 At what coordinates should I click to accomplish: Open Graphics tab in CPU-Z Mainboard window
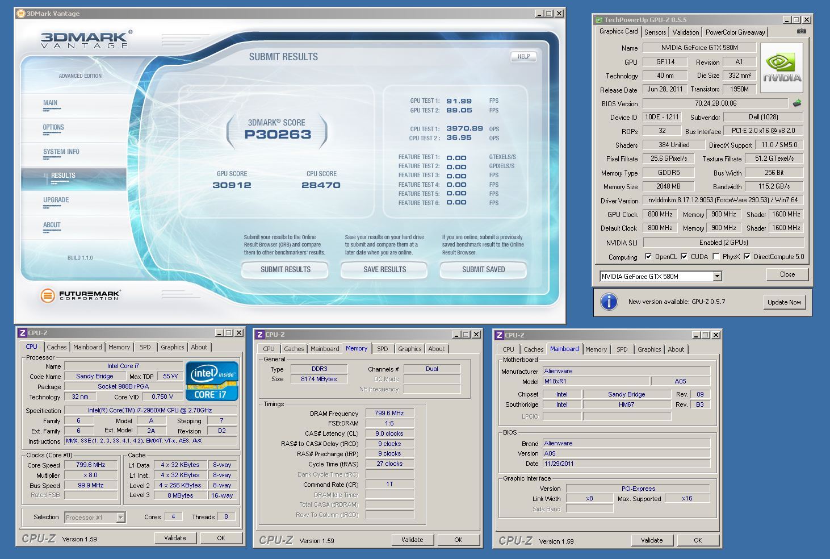[649, 349]
